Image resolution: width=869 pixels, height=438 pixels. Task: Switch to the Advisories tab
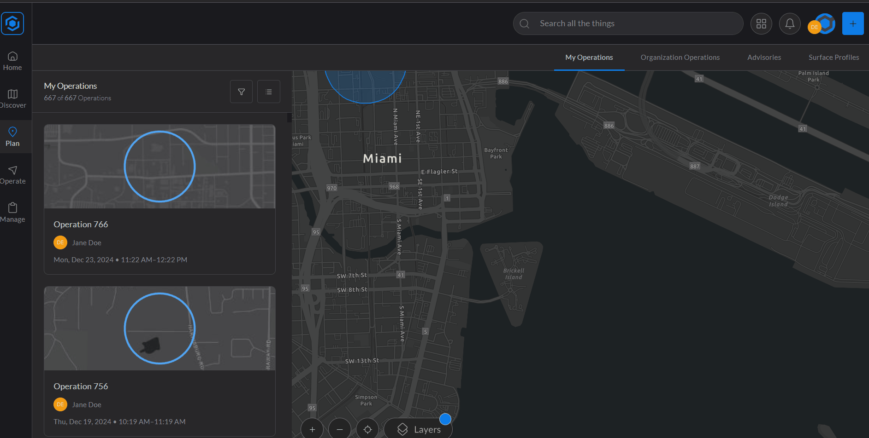point(764,58)
